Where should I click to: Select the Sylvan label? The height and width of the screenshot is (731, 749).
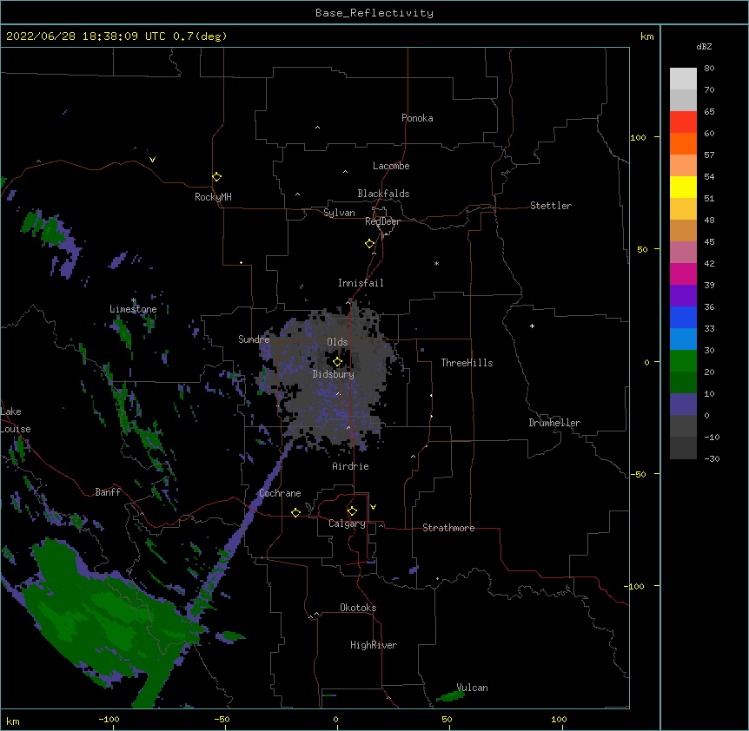pyautogui.click(x=339, y=213)
